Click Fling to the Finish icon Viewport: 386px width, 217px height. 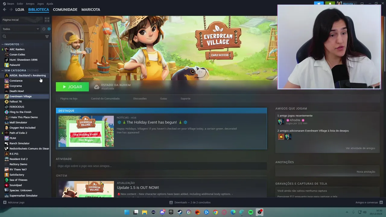pos(7,112)
